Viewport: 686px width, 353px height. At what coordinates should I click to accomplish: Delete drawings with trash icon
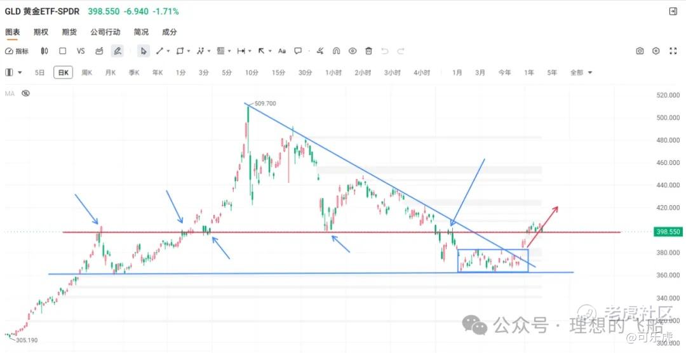point(369,51)
